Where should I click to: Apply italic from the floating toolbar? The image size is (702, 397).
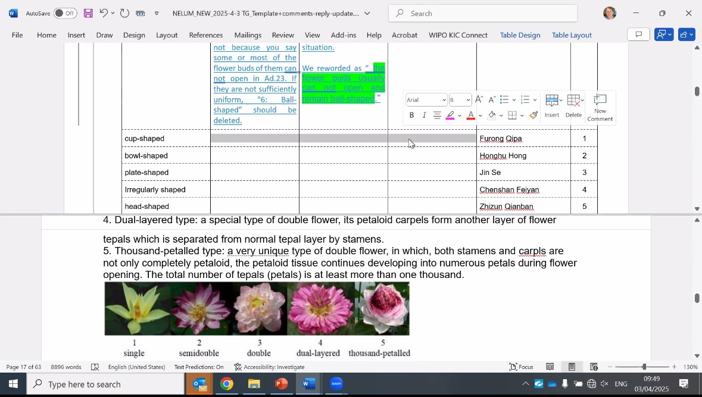click(x=424, y=115)
